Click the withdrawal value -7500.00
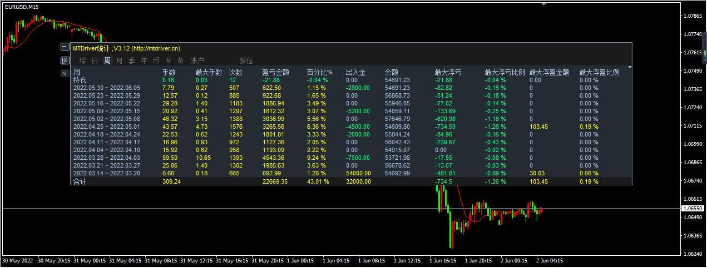This screenshot has height=268, width=707. (x=358, y=158)
